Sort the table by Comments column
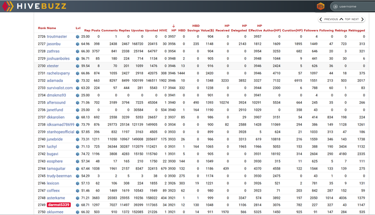Image resolution: width=375 pixels, height=215 pixels. pos(109,30)
